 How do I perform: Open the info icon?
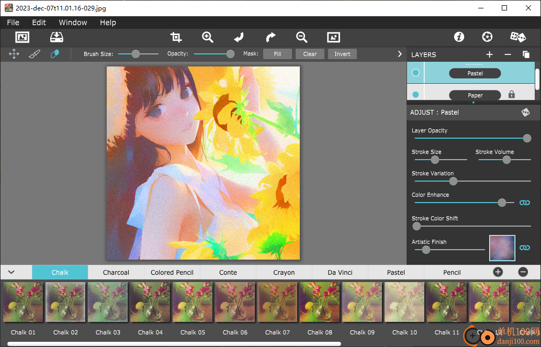click(x=459, y=37)
